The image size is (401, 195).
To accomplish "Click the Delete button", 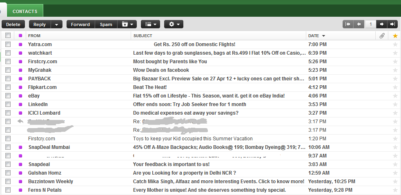I will tap(13, 24).
